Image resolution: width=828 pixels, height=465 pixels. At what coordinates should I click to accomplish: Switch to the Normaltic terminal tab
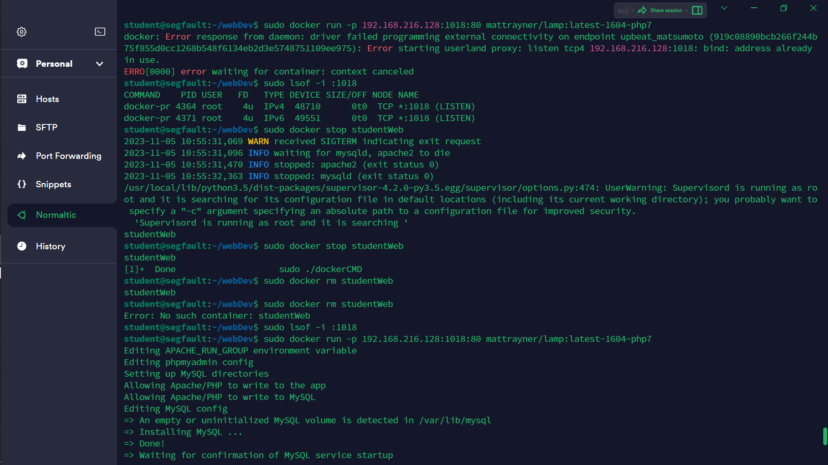point(56,215)
